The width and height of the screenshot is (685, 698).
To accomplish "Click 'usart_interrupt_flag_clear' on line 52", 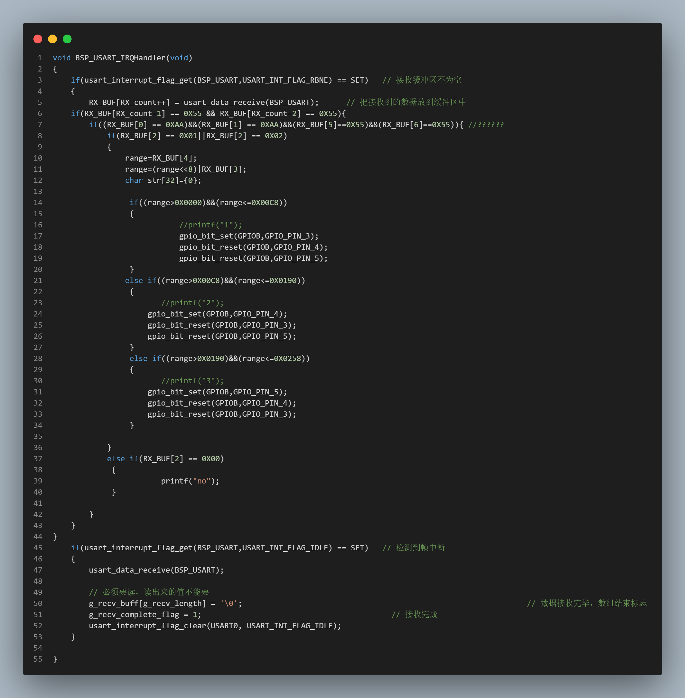I will (x=147, y=626).
